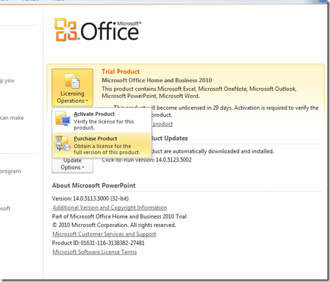330x282 pixels.
Task: Click the Update Options dropdown arrow
Action: 83,167
